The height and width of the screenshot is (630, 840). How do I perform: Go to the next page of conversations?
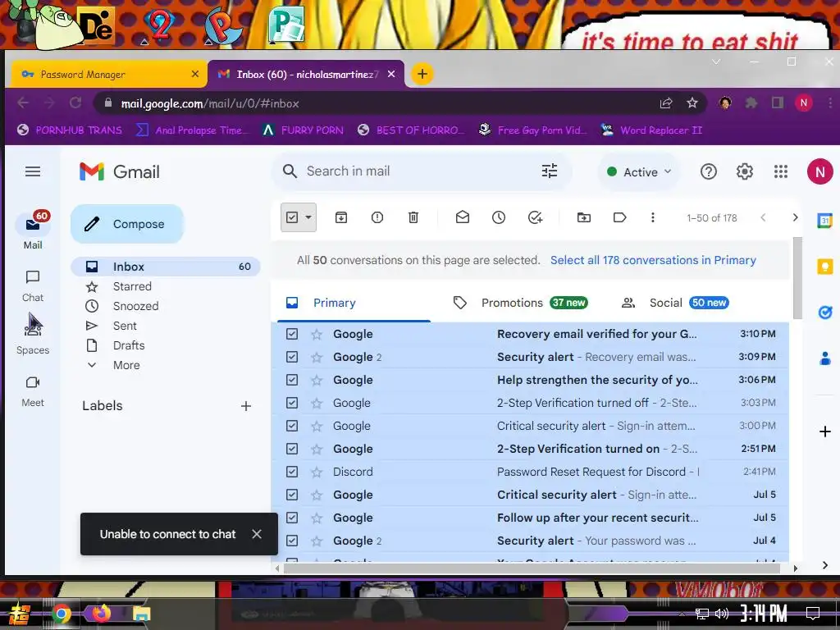[x=795, y=217]
